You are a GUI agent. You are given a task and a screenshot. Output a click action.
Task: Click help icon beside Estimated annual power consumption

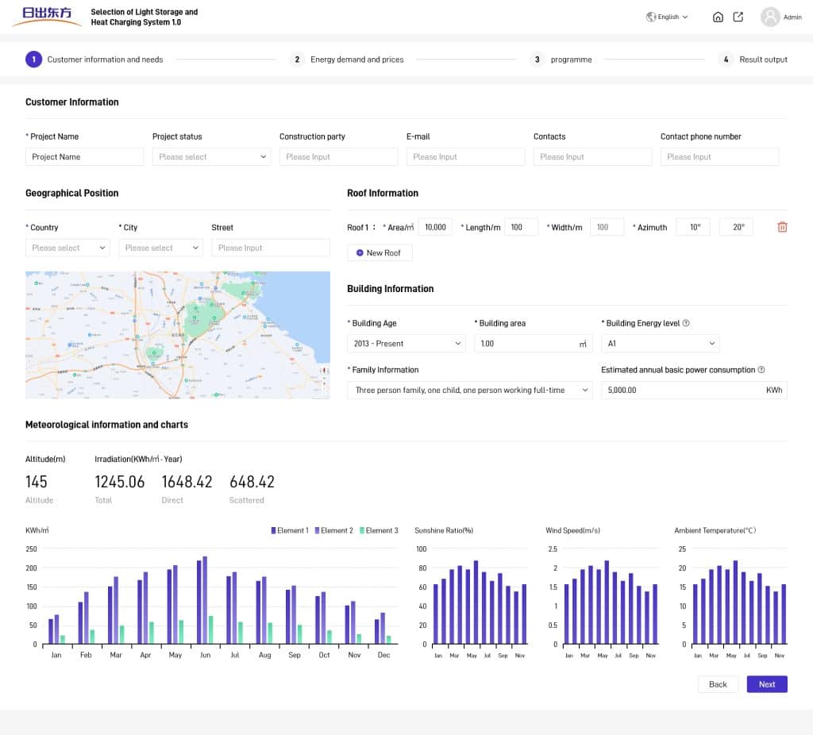[x=761, y=370]
